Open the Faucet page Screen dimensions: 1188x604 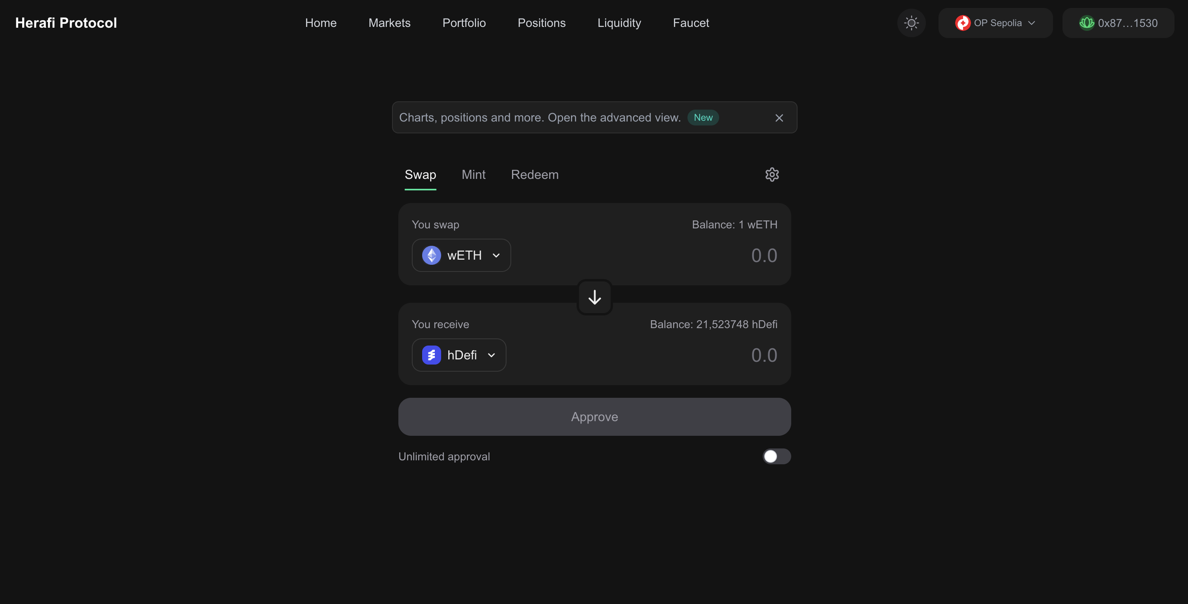[691, 23]
